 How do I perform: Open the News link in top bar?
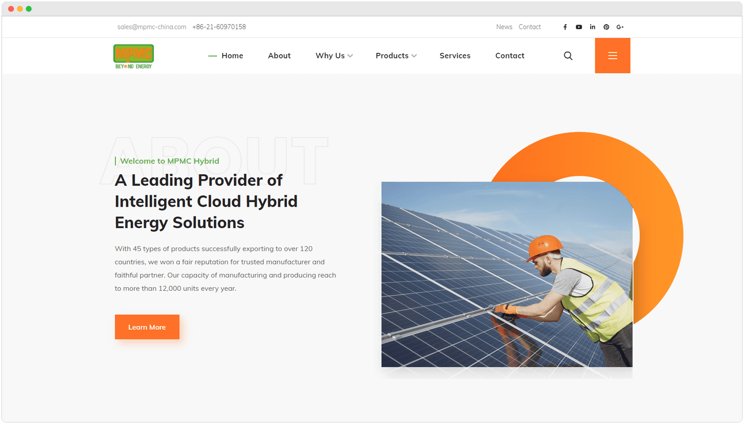[504, 27]
